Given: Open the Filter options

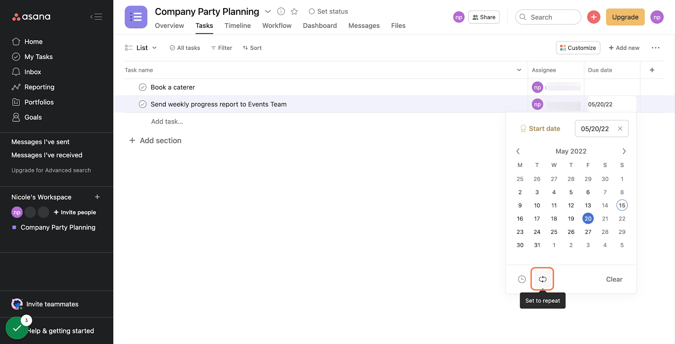Looking at the screenshot, I should click(221, 48).
